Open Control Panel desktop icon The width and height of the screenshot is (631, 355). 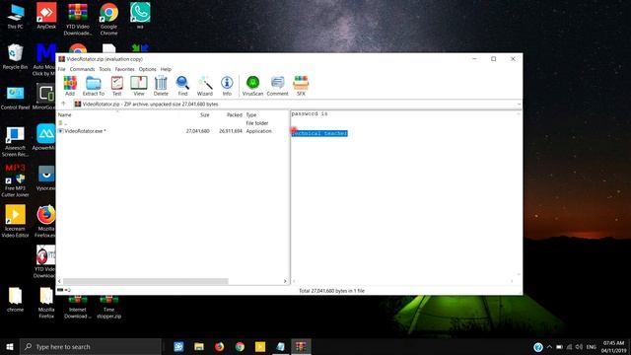16,98
